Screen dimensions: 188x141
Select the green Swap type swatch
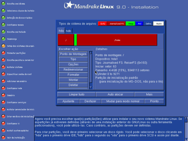131,23
